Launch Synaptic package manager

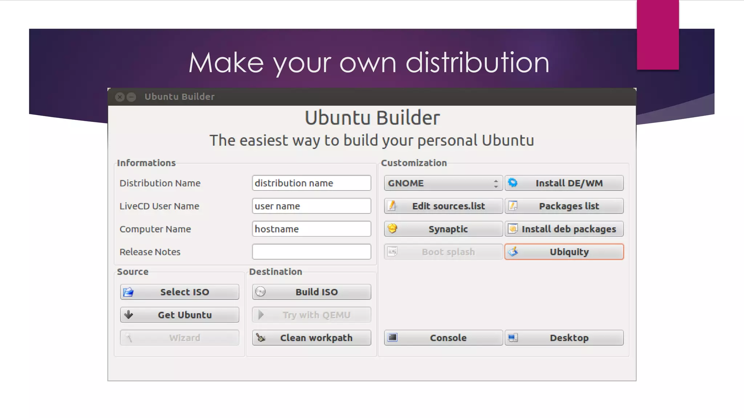[x=443, y=229]
